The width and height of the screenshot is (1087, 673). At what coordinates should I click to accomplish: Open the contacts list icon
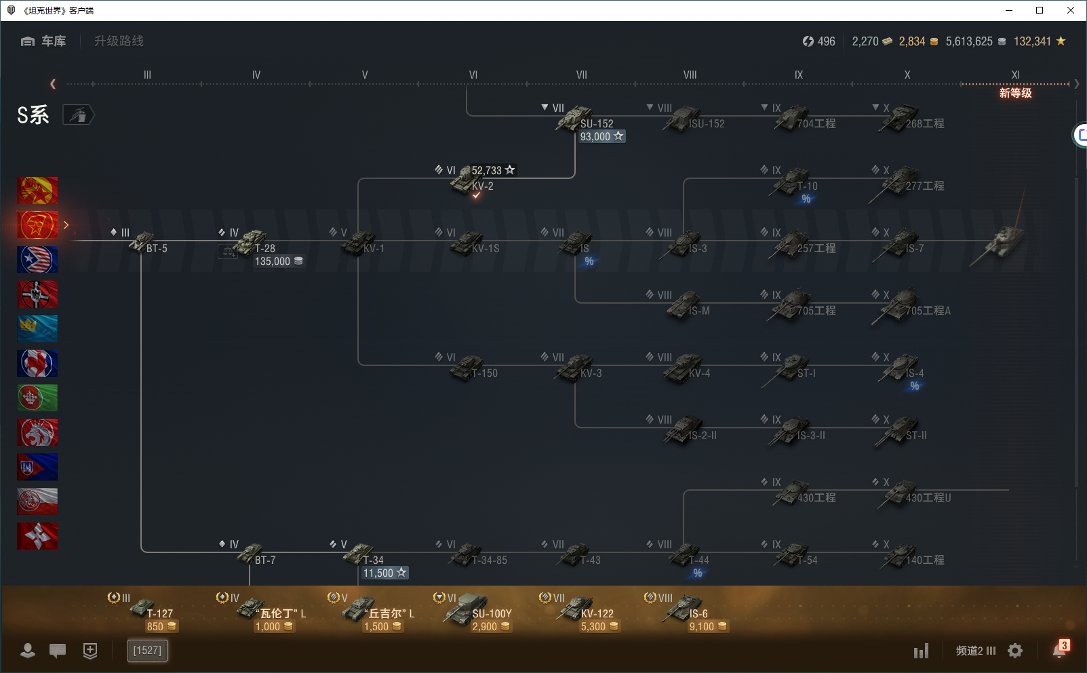28,651
